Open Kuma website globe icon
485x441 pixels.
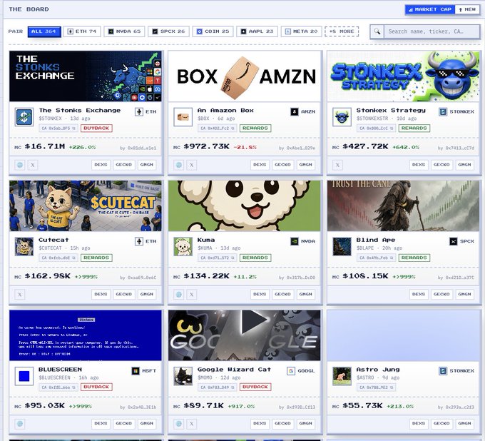pos(179,294)
